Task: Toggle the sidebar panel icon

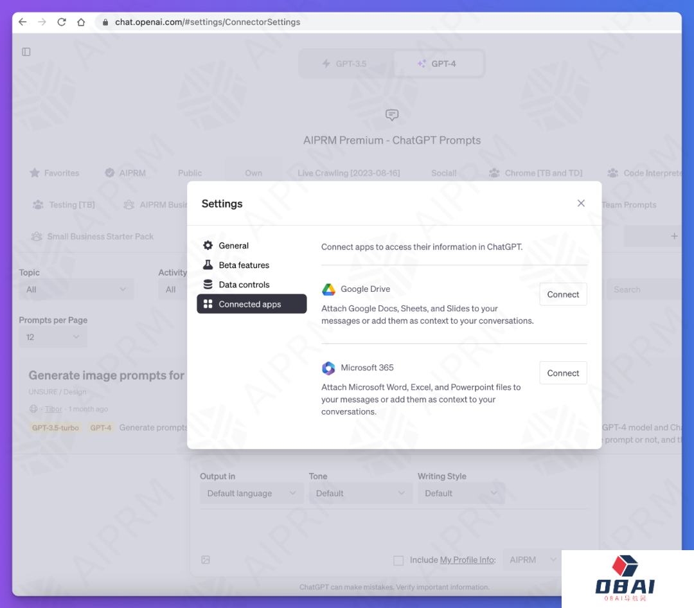Action: click(26, 51)
